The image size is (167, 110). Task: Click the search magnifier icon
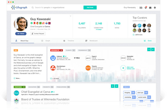[x=33, y=7]
